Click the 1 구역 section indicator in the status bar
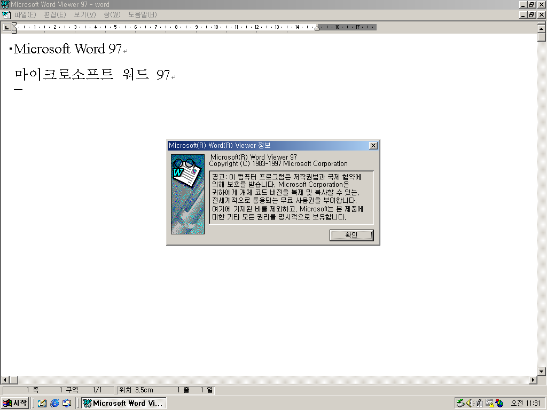This screenshot has height=410, width=547. tap(68, 390)
